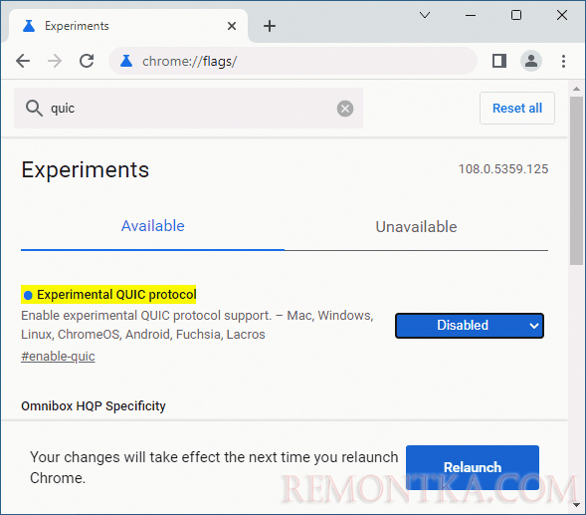Open a new tab with plus button
The width and height of the screenshot is (586, 515).
point(270,26)
